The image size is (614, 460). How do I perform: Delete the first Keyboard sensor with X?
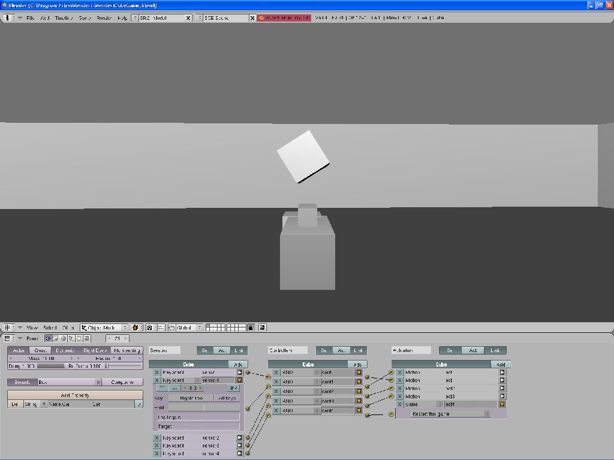[x=156, y=373]
